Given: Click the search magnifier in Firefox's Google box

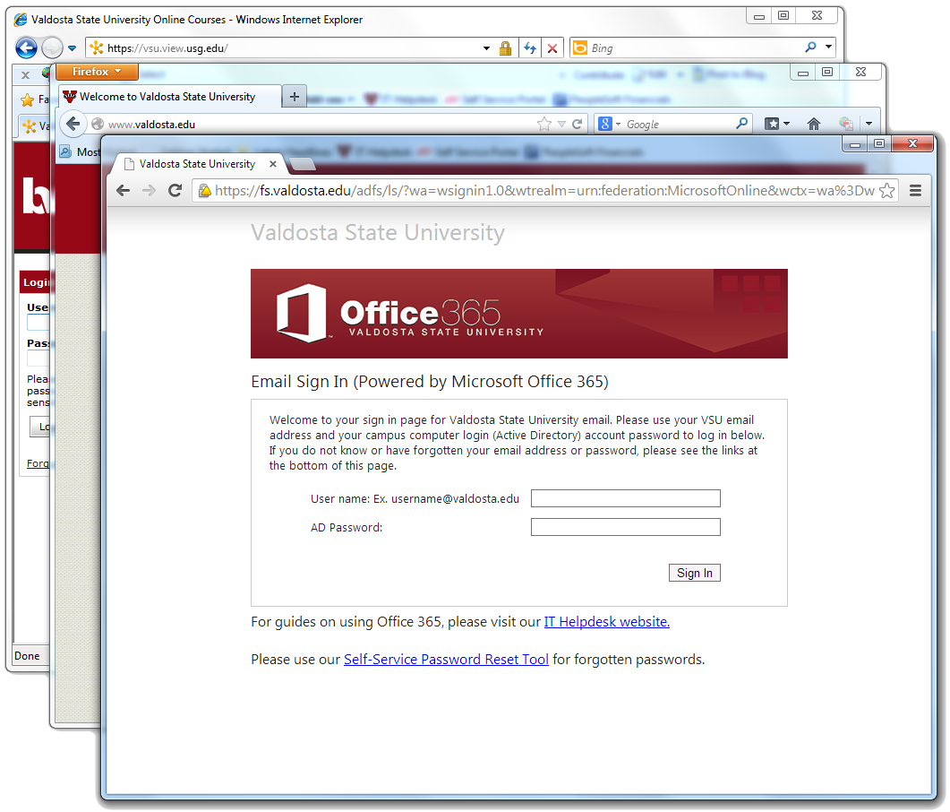Looking at the screenshot, I should tap(742, 124).
